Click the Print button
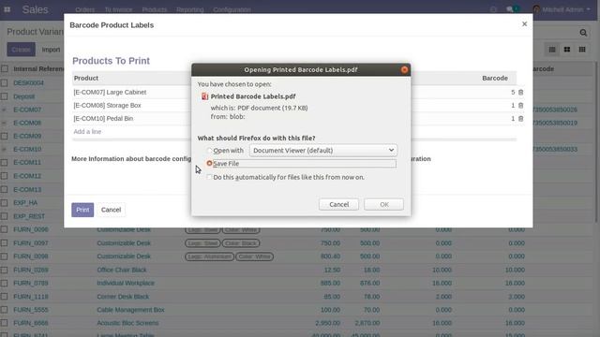This screenshot has height=337, width=600. [82, 210]
